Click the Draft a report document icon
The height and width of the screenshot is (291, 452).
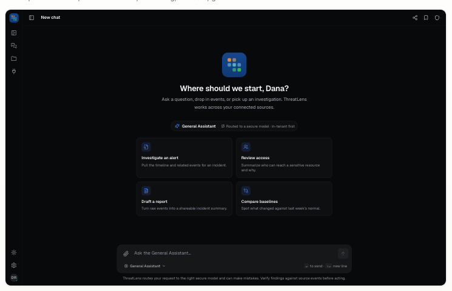tap(146, 191)
